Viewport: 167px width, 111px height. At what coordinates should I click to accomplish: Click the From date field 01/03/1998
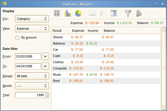point(28,56)
